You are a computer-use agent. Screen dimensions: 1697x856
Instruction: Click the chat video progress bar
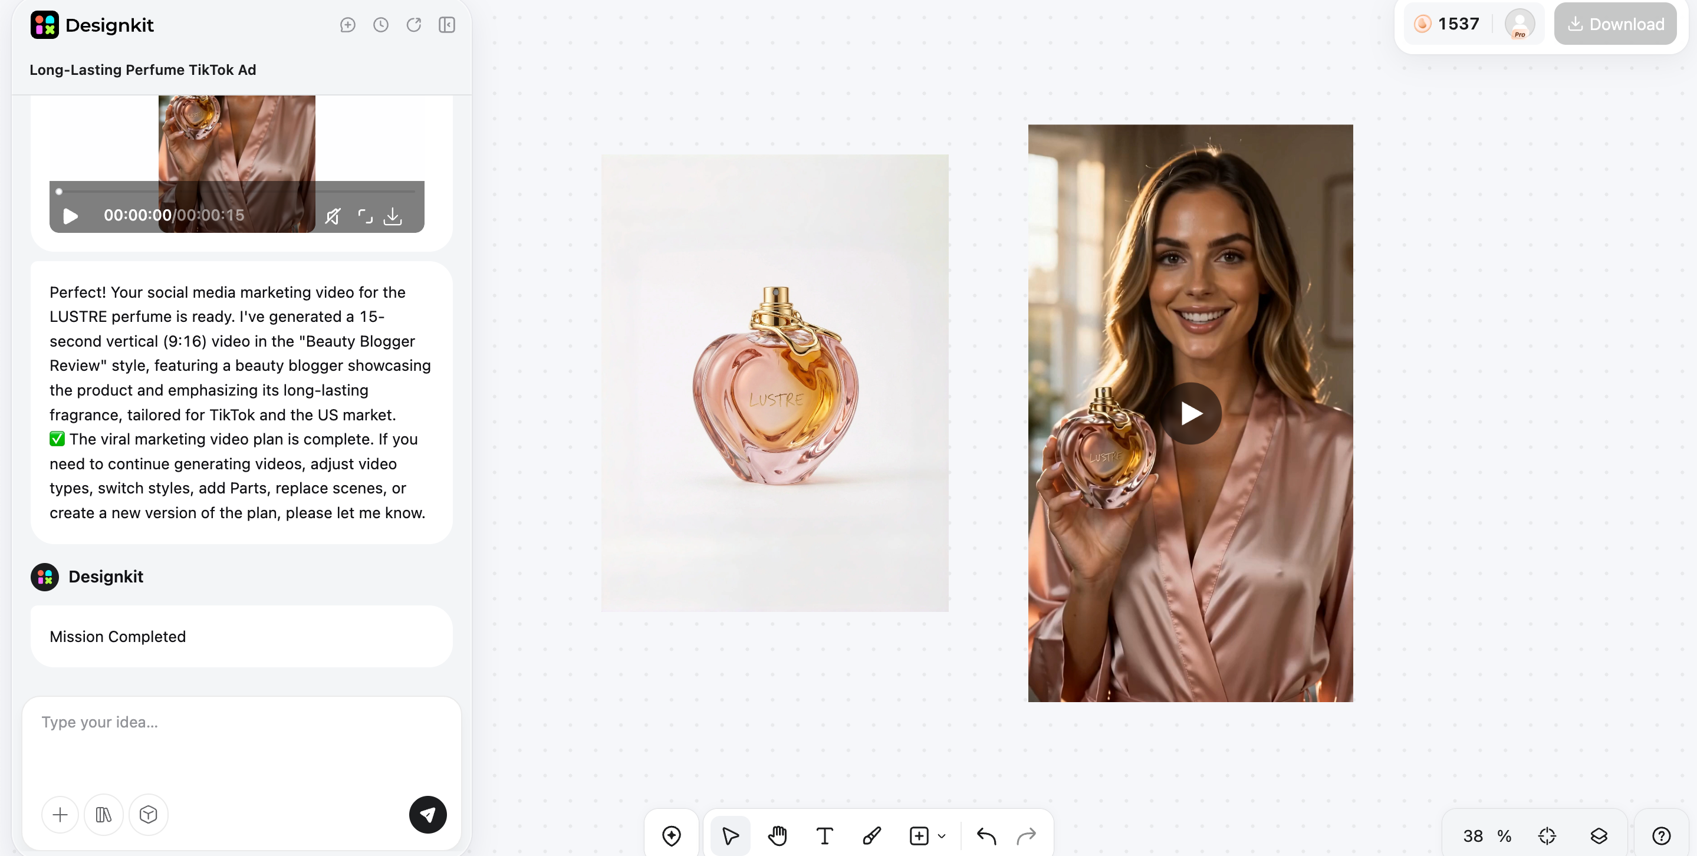(236, 192)
